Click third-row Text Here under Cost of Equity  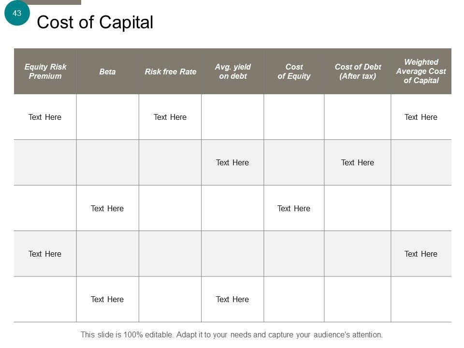(x=294, y=208)
